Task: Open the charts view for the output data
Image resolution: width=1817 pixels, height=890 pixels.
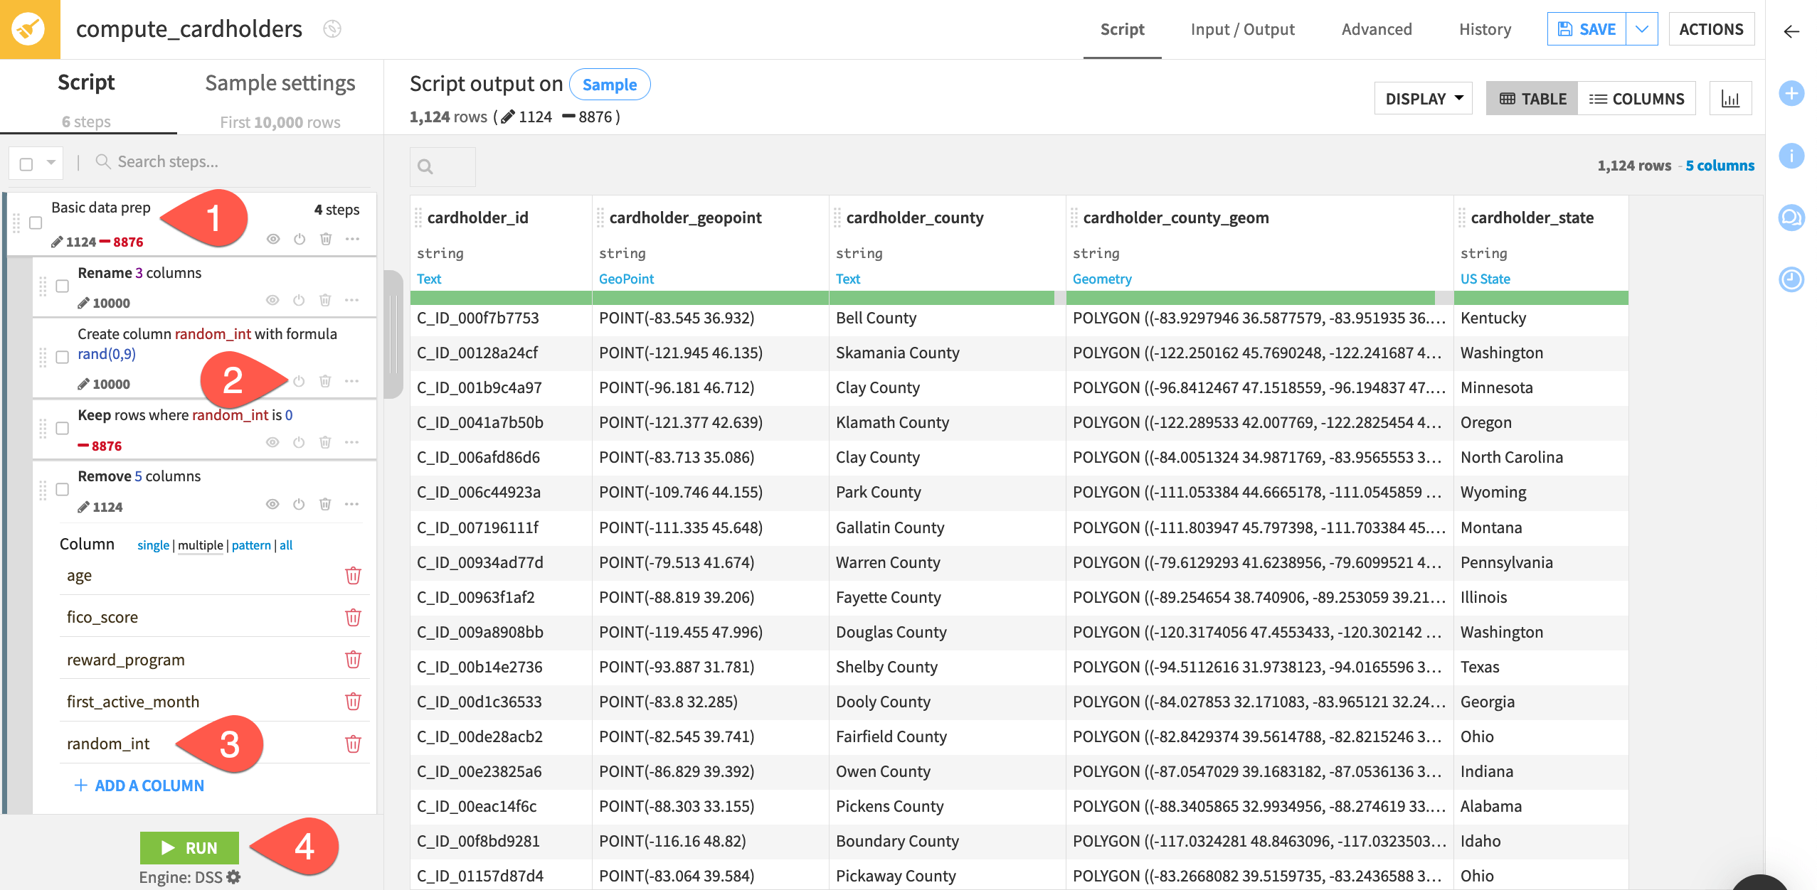Action: pyautogui.click(x=1732, y=97)
